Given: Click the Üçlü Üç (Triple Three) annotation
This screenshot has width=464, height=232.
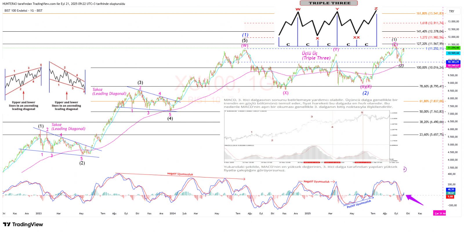Looking at the screenshot, I should coord(316,55).
